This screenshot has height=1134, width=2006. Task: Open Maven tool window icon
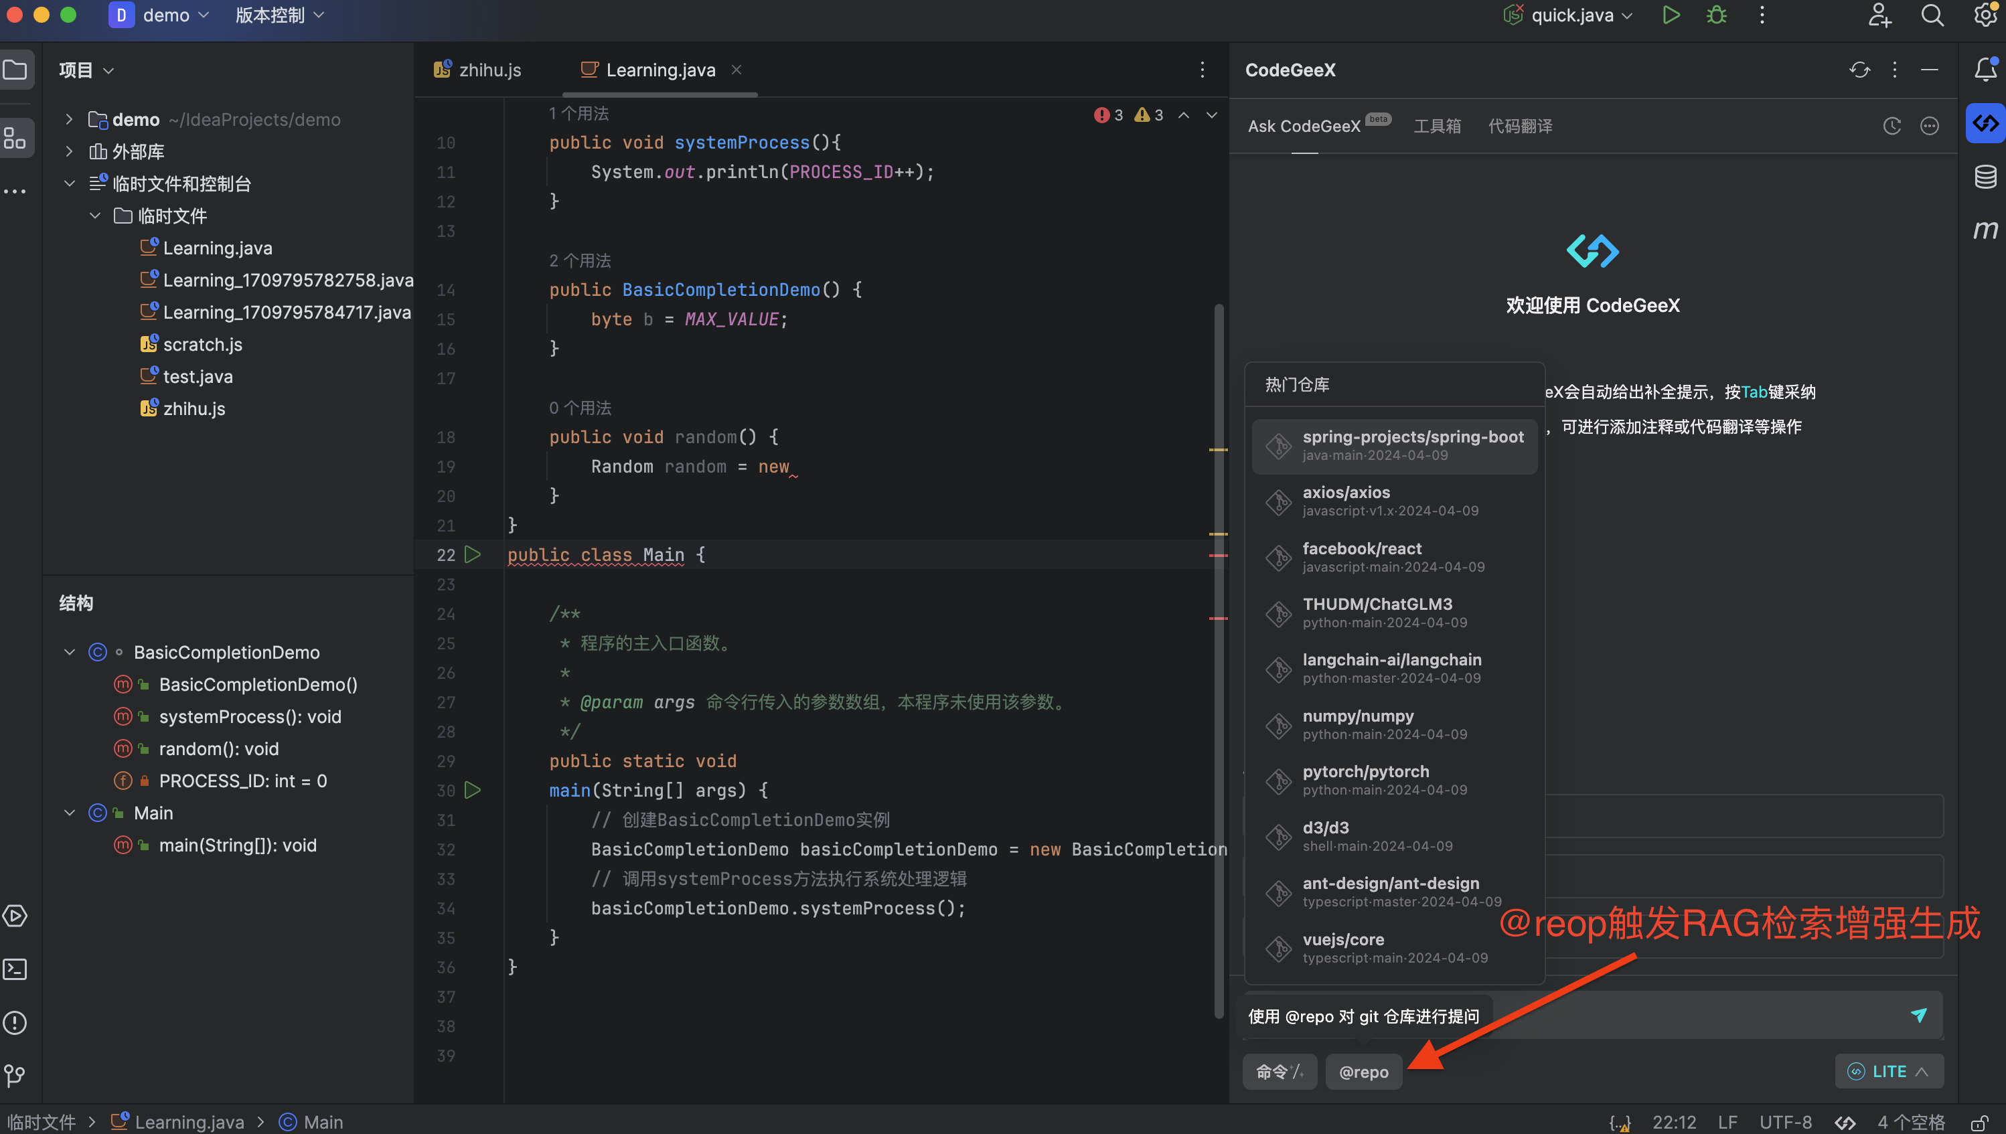1985,230
